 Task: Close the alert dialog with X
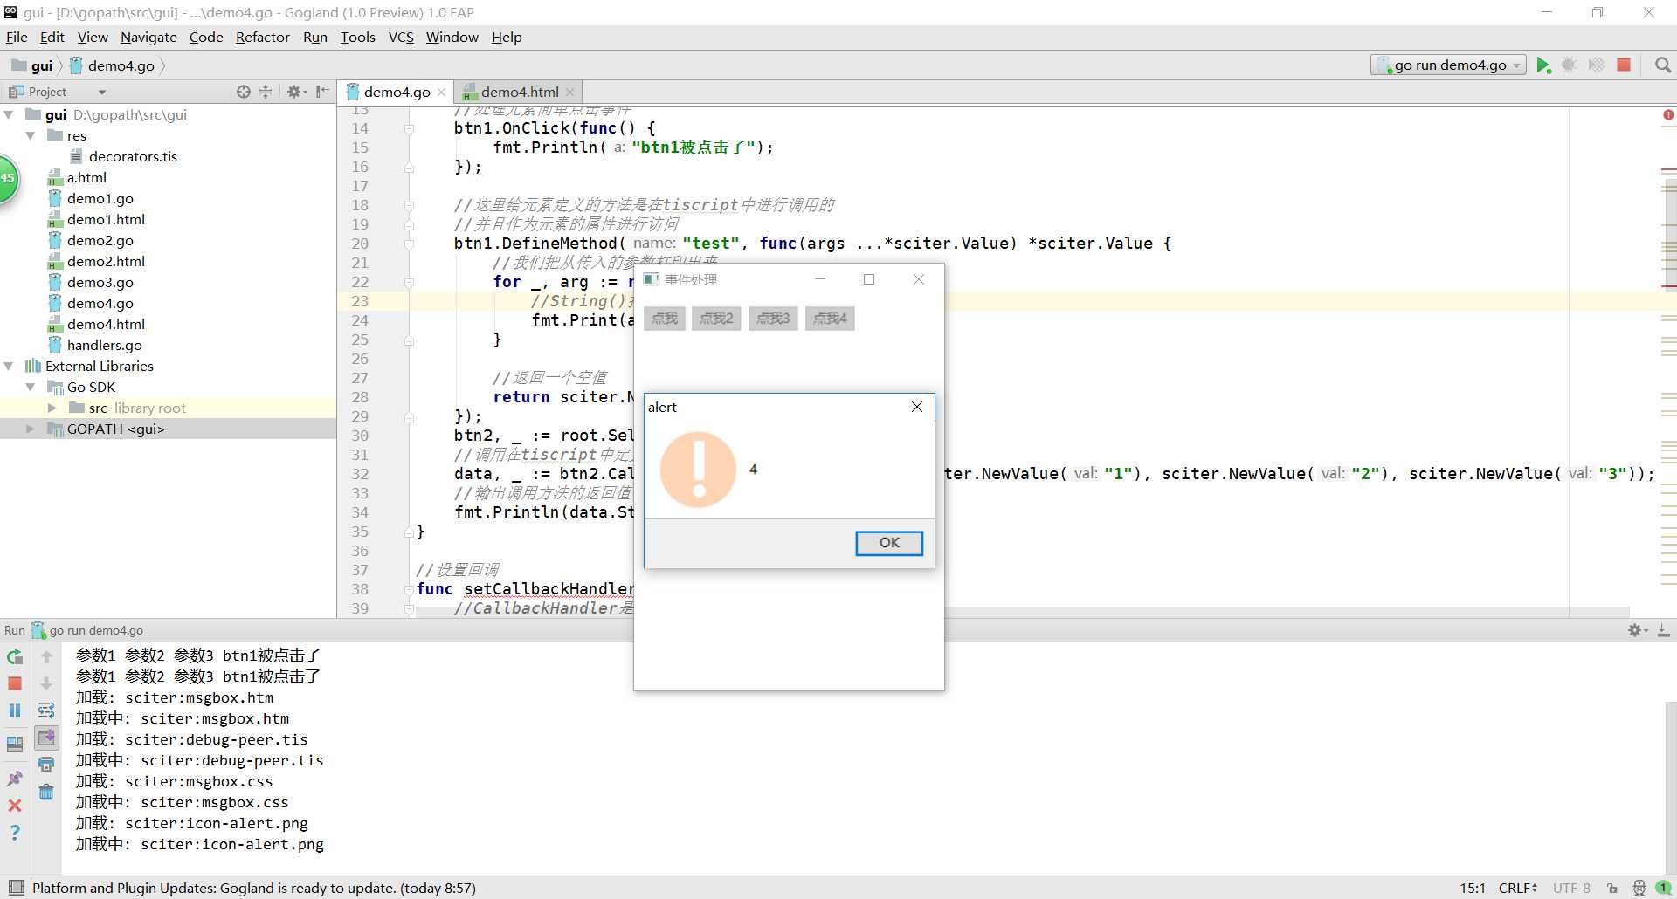pos(917,407)
